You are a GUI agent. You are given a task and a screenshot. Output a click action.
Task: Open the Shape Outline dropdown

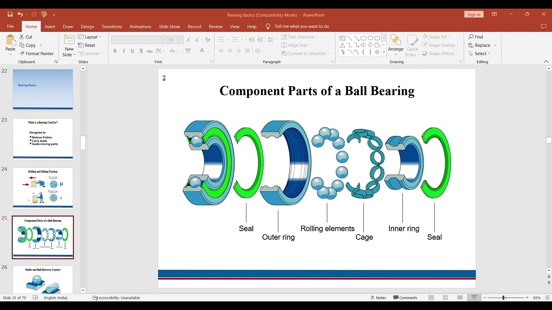pyautogui.click(x=439, y=45)
